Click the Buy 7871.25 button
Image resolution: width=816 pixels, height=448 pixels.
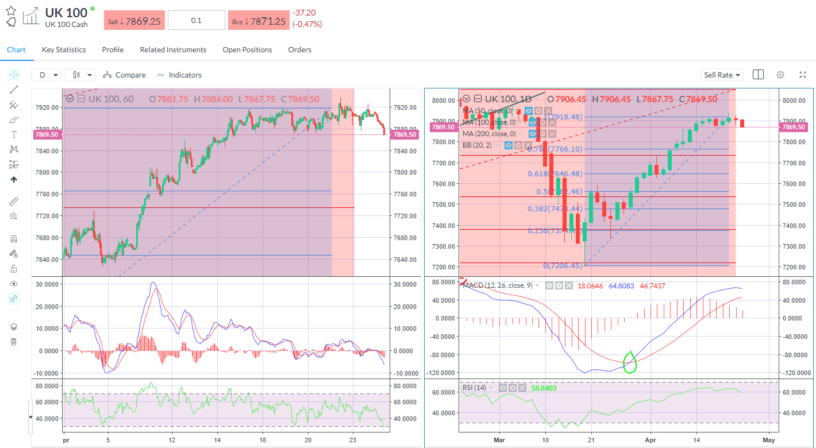coord(259,20)
